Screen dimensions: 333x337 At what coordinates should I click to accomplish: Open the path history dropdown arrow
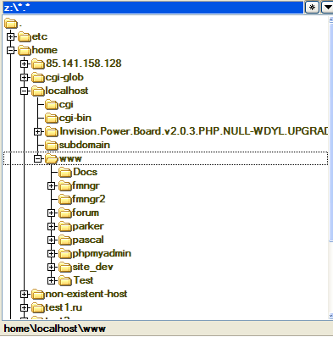(328, 7)
